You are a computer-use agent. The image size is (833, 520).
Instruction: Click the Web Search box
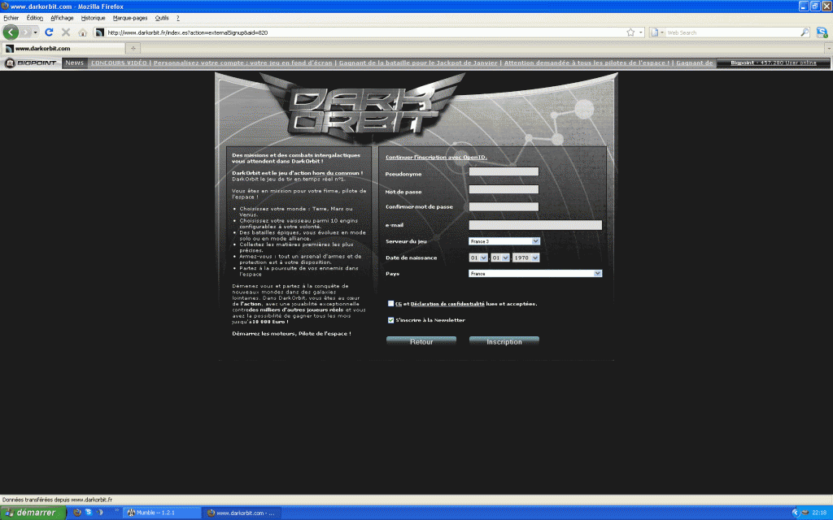click(x=732, y=32)
